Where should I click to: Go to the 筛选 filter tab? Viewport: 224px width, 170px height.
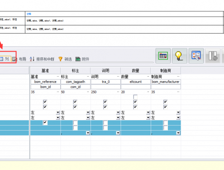(x=65, y=59)
